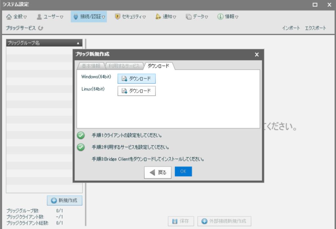Close the ブリッジ新規作成 dialog
Viewport: 336px width, 229px height.
(257, 55)
